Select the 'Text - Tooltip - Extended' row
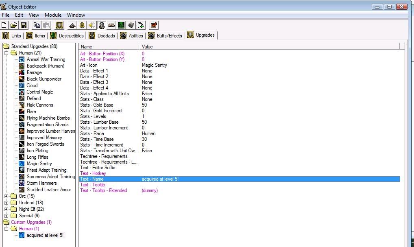 [x=240, y=190]
